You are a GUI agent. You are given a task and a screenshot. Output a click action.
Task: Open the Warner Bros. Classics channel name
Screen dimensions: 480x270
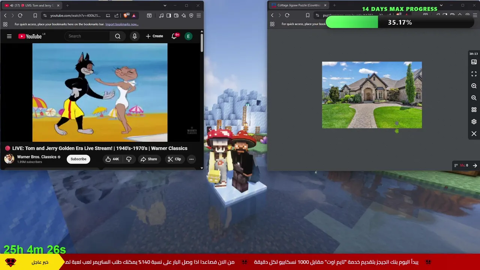pos(37,157)
